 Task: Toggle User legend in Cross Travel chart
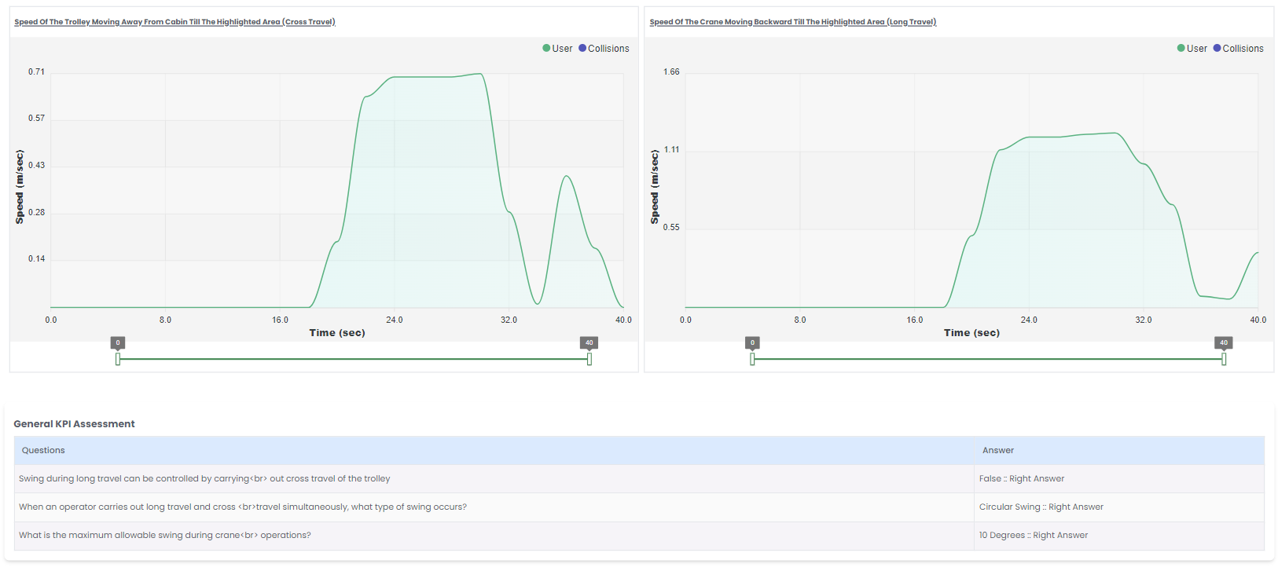tap(557, 49)
